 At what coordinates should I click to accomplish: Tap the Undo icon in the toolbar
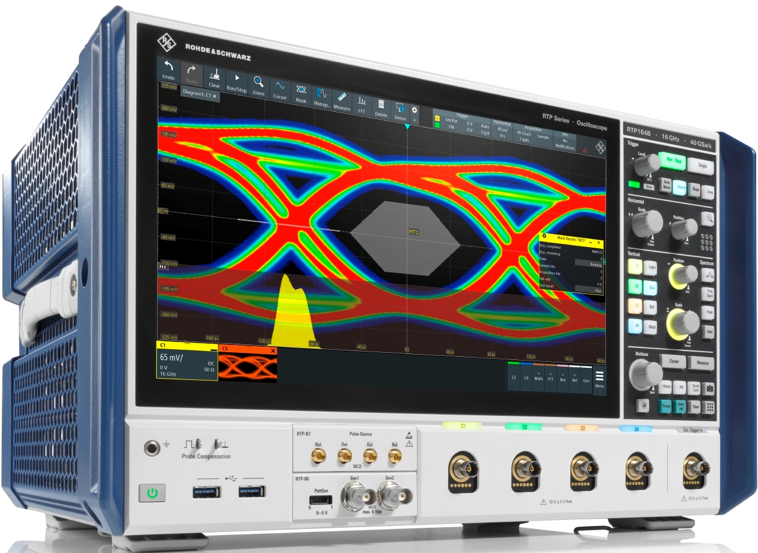tap(168, 69)
